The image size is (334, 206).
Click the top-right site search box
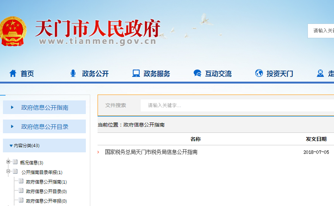click(x=321, y=31)
